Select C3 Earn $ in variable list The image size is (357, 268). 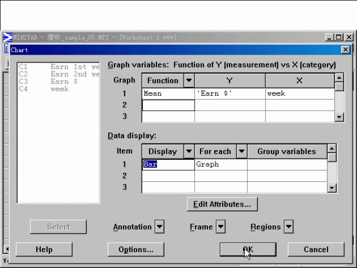click(x=58, y=82)
